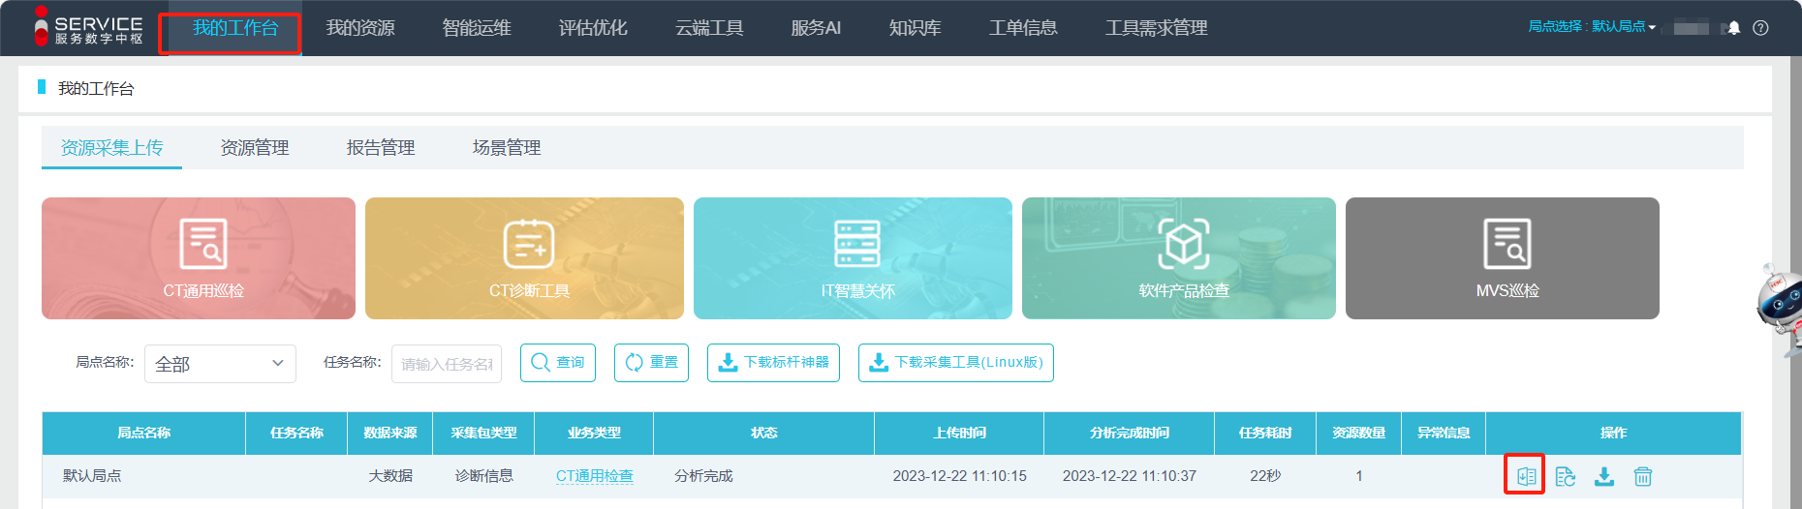Click the 任务耗时 column header
1802x509 pixels.
pyautogui.click(x=1265, y=433)
